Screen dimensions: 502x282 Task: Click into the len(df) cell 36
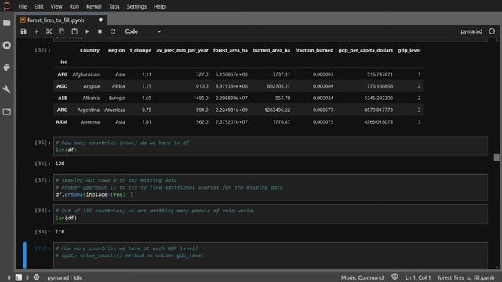click(x=271, y=146)
